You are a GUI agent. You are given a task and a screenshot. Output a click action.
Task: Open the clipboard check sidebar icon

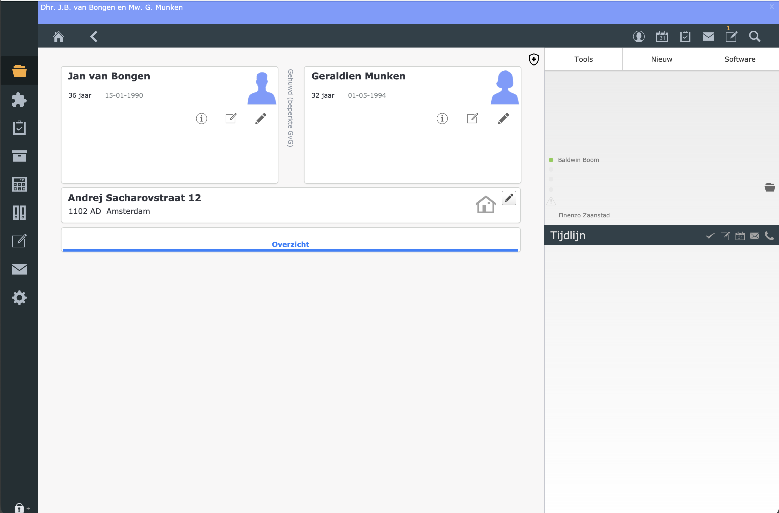(x=19, y=128)
